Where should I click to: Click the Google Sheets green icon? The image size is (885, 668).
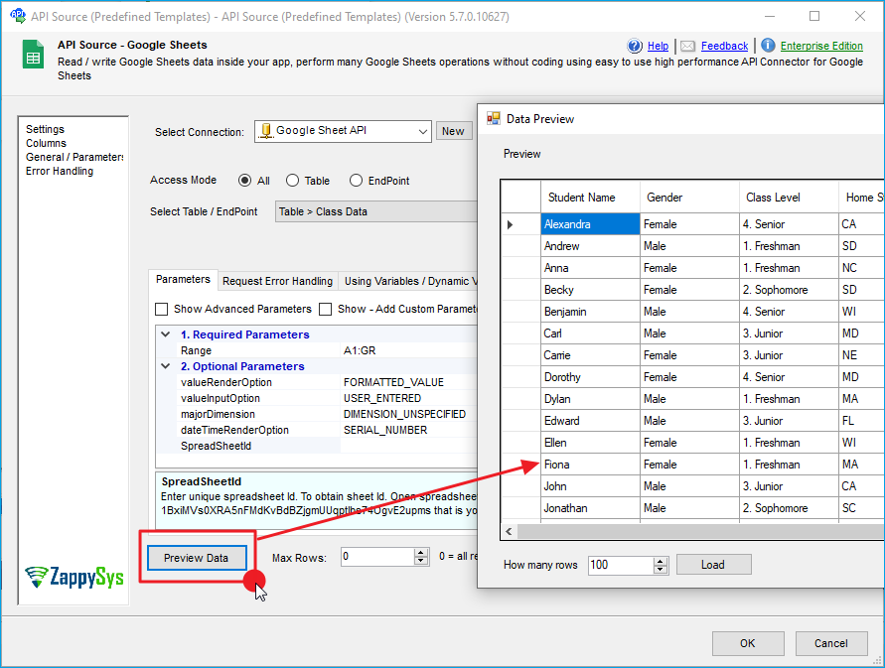point(34,55)
